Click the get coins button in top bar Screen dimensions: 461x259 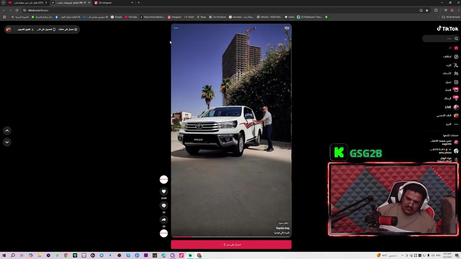click(68, 29)
